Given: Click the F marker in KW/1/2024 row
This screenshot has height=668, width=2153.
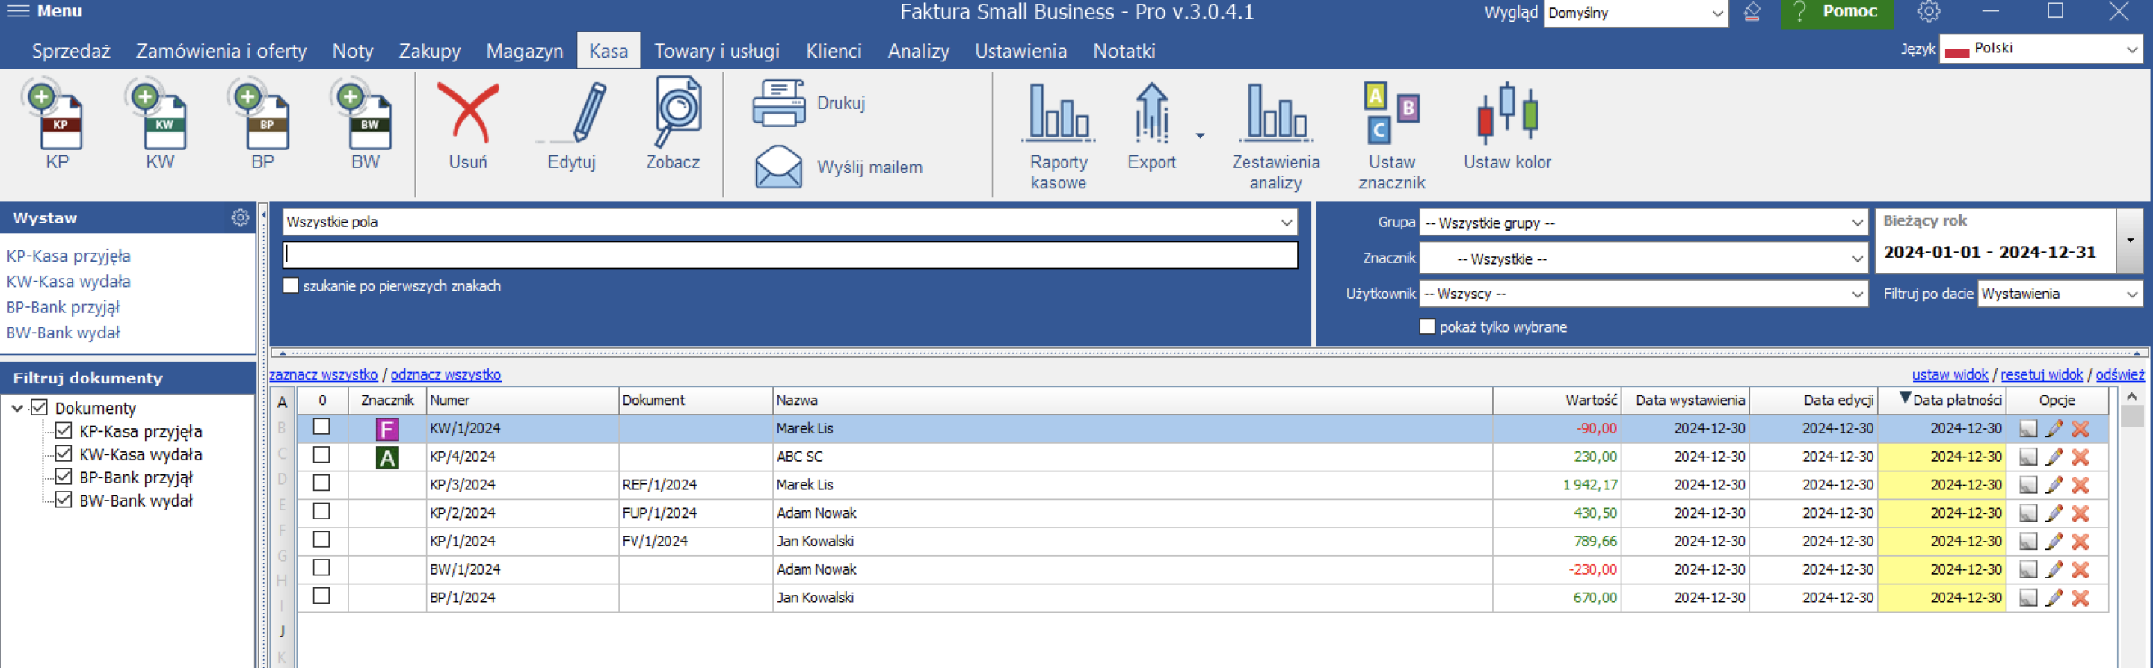Looking at the screenshot, I should tap(387, 429).
